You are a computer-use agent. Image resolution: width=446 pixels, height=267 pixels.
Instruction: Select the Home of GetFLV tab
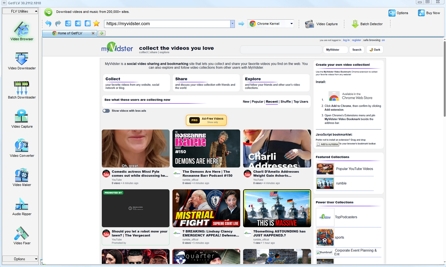pyautogui.click(x=70, y=33)
